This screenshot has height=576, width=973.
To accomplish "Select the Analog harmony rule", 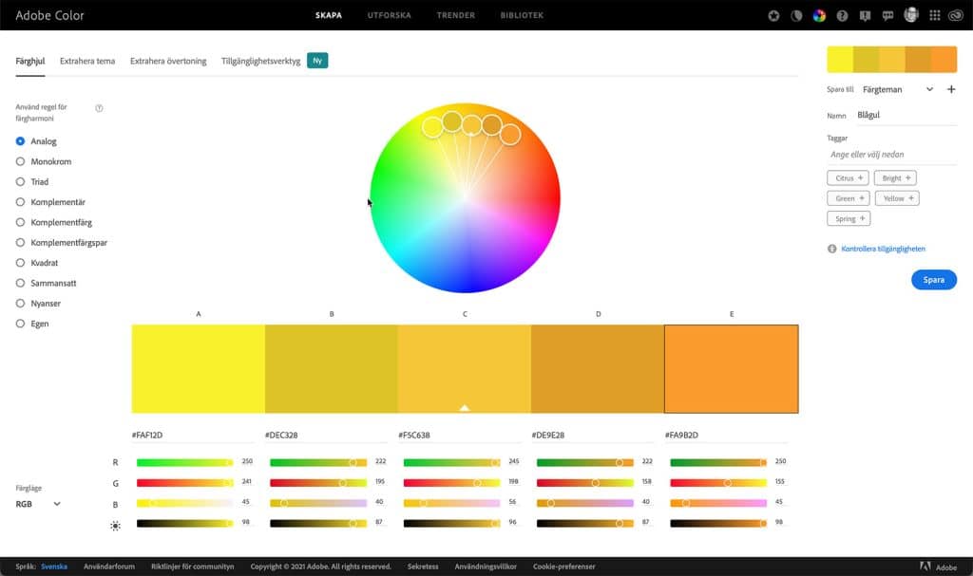I will (21, 141).
